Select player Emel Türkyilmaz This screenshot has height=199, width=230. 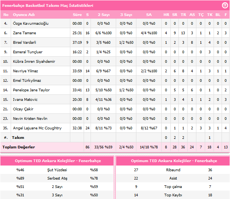pos(27,80)
